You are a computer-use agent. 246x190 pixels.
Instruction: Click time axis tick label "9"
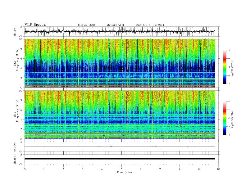[x=199, y=169]
